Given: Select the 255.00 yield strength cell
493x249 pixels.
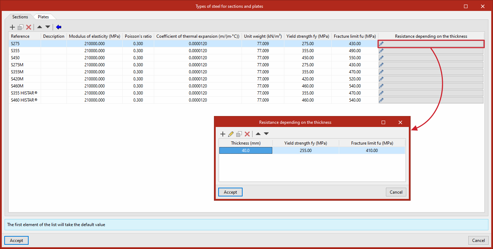Looking at the screenshot, I should [306, 151].
